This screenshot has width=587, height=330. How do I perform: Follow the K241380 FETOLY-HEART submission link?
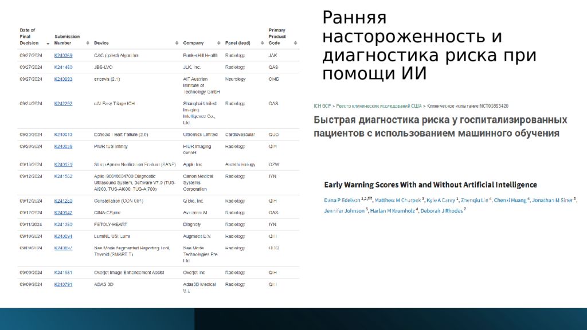tap(63, 224)
